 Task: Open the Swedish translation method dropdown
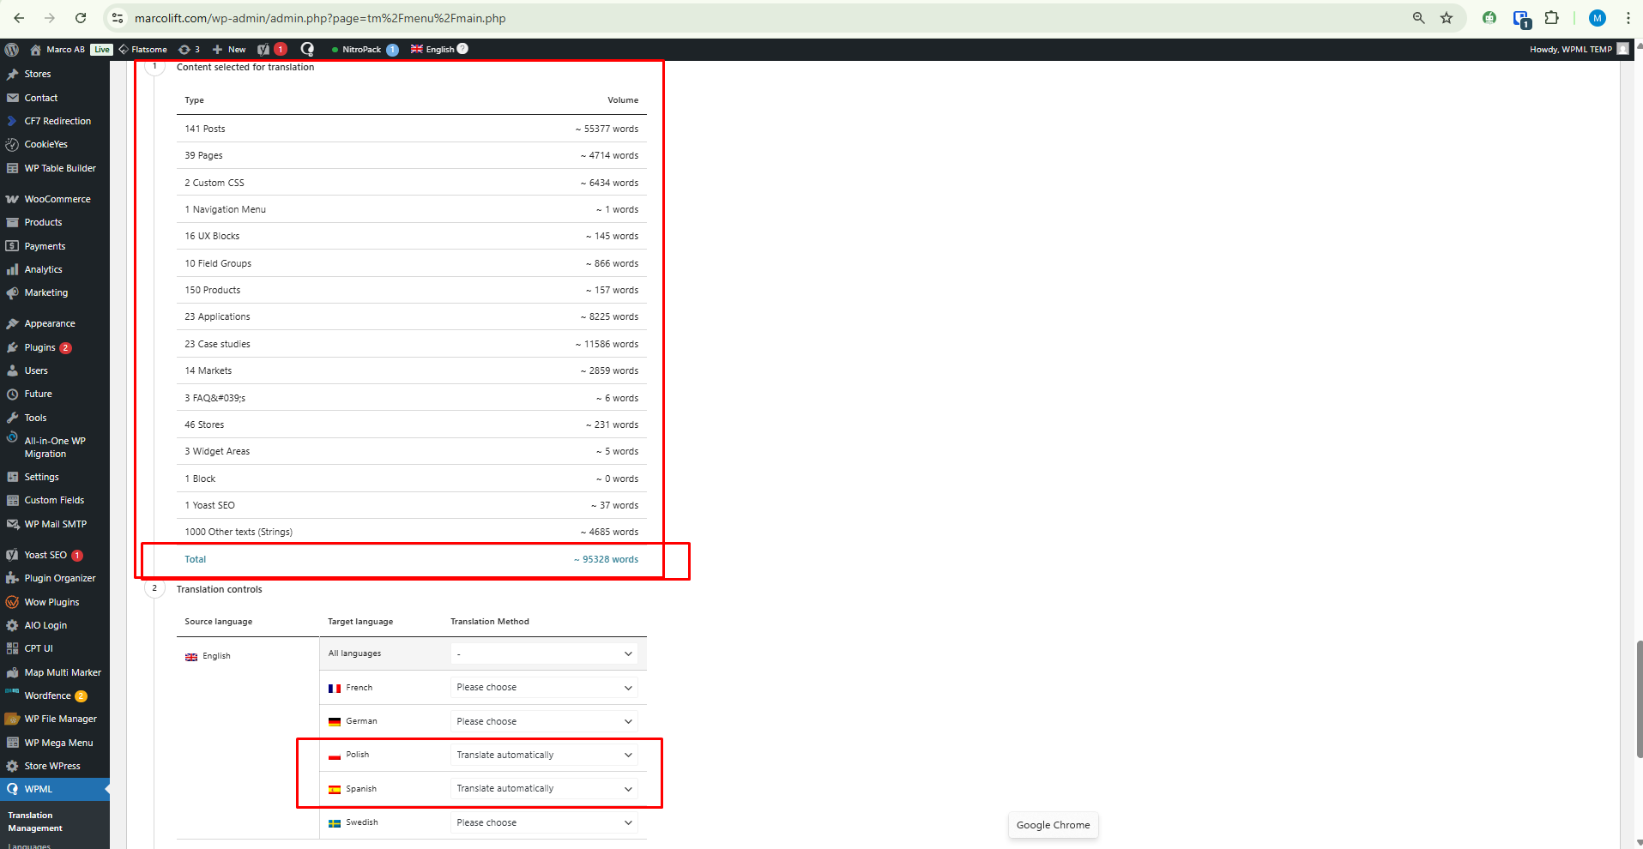pyautogui.click(x=544, y=822)
